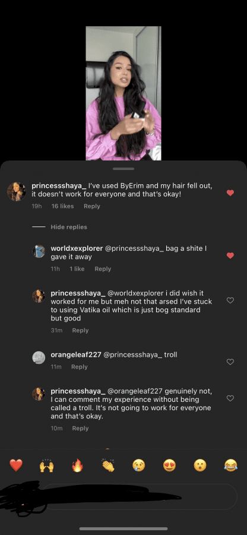The width and height of the screenshot is (247, 535).
Task: Collapse thread with Hide replies
Action: [x=69, y=227]
